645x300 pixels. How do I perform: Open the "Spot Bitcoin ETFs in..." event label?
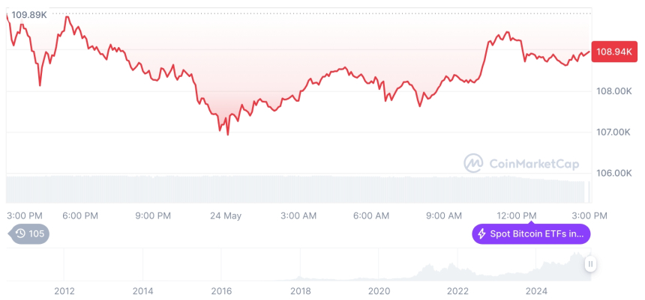(x=536, y=234)
